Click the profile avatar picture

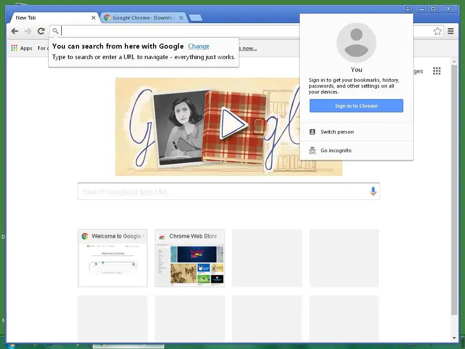[x=356, y=42]
